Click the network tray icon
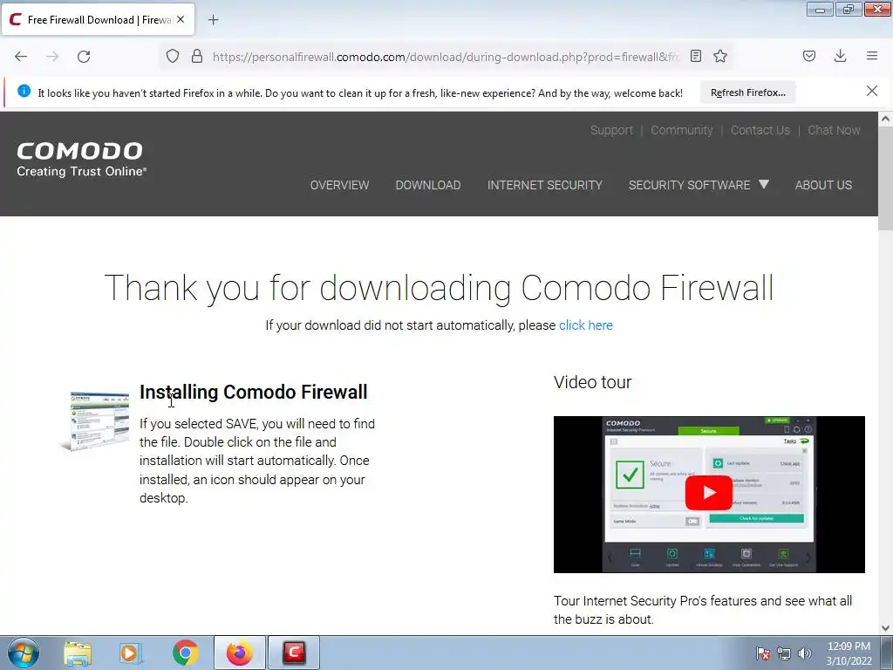 (x=784, y=653)
